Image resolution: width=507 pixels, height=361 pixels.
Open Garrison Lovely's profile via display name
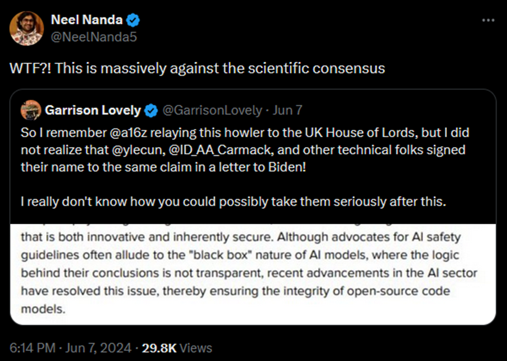(x=92, y=110)
